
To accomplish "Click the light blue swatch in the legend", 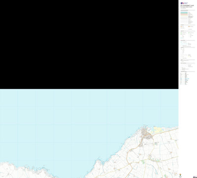I will click(x=184, y=12).
